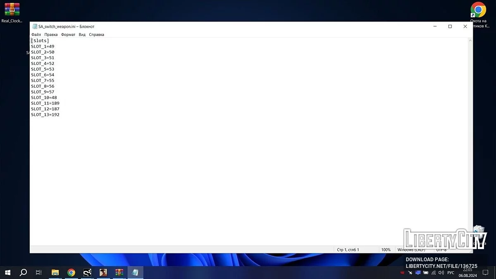Screen dimensions: 496x279
Task: Open the WinRAR taskbar icon
Action: click(x=119, y=272)
